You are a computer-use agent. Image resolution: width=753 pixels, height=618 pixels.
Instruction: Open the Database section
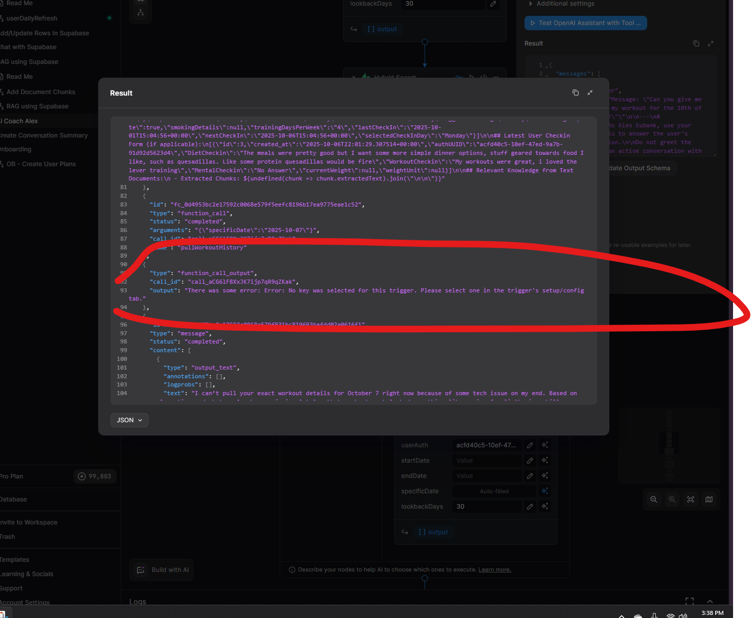coord(14,499)
